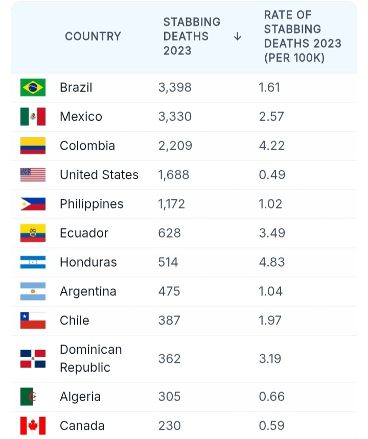Sort by Stabbing Deaths 2023 column header
The image size is (368, 439).
pos(192,36)
